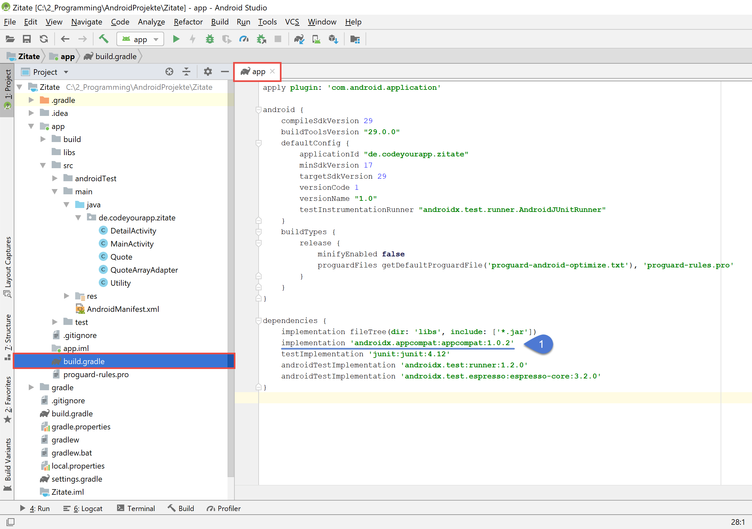The height and width of the screenshot is (529, 752).
Task: Click the Scroll from Source target icon
Action: (x=169, y=72)
